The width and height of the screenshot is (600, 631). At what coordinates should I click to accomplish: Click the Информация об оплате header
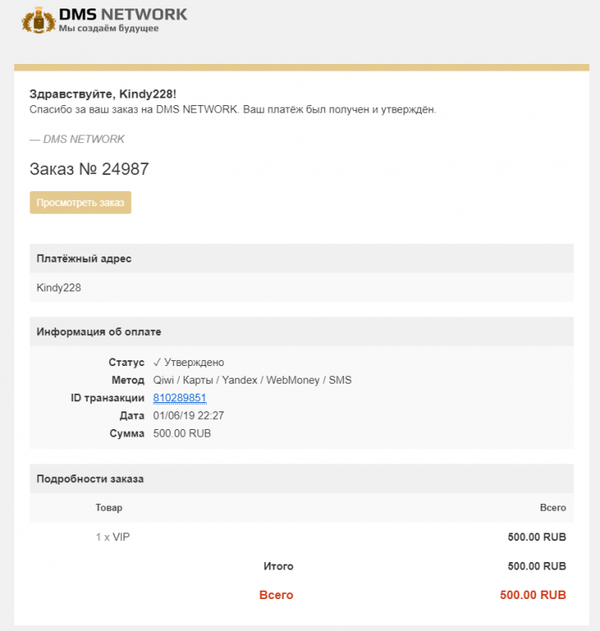[99, 331]
